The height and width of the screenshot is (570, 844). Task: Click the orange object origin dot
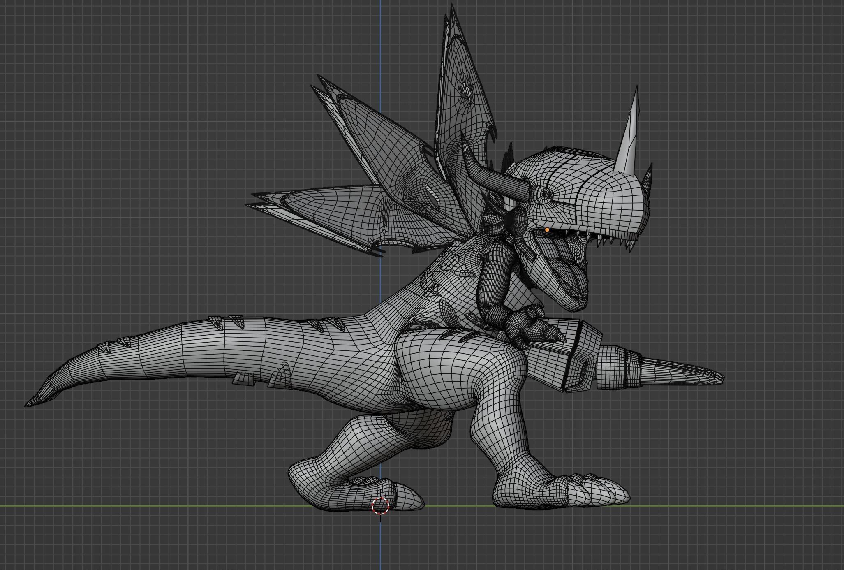547,229
